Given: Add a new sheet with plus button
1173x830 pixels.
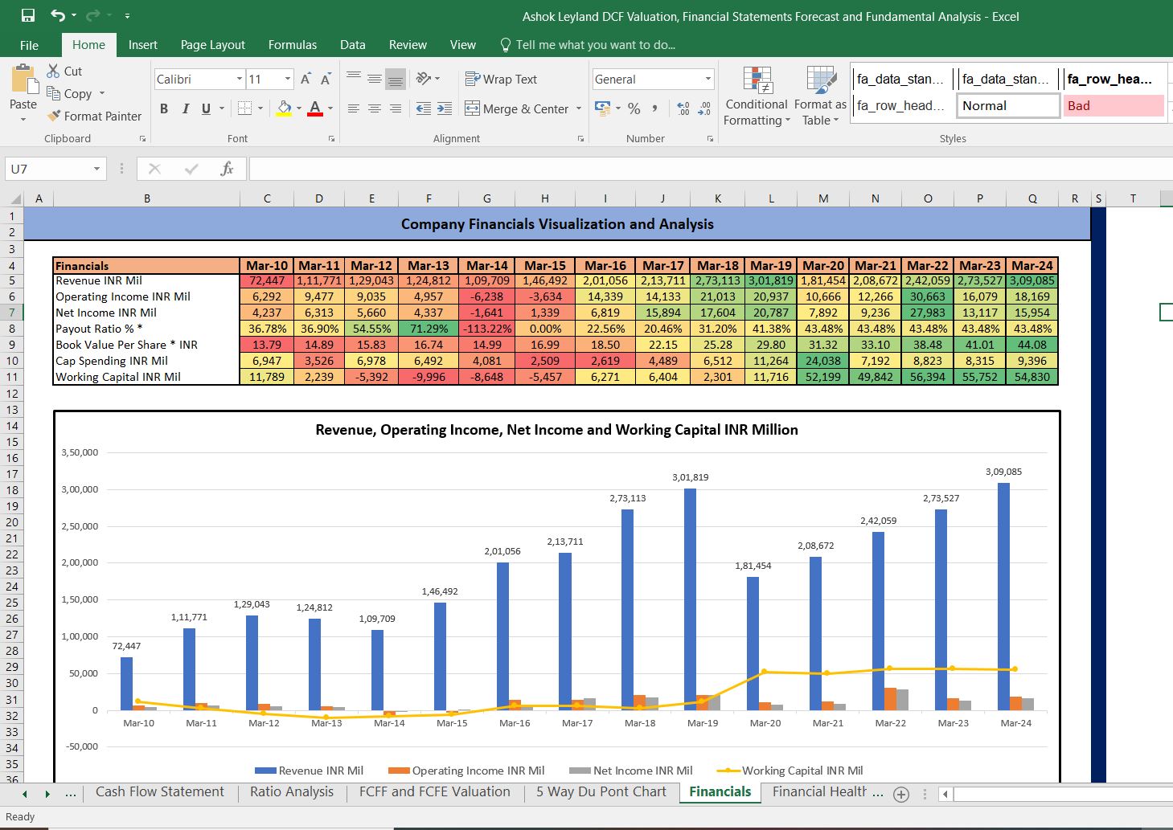Looking at the screenshot, I should coord(901,794).
